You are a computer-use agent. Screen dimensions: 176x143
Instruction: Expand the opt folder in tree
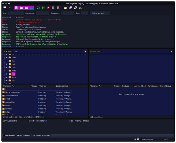pos(7,64)
